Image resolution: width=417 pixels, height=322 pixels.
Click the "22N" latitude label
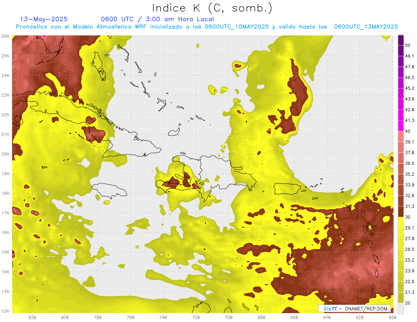click(x=5, y=115)
